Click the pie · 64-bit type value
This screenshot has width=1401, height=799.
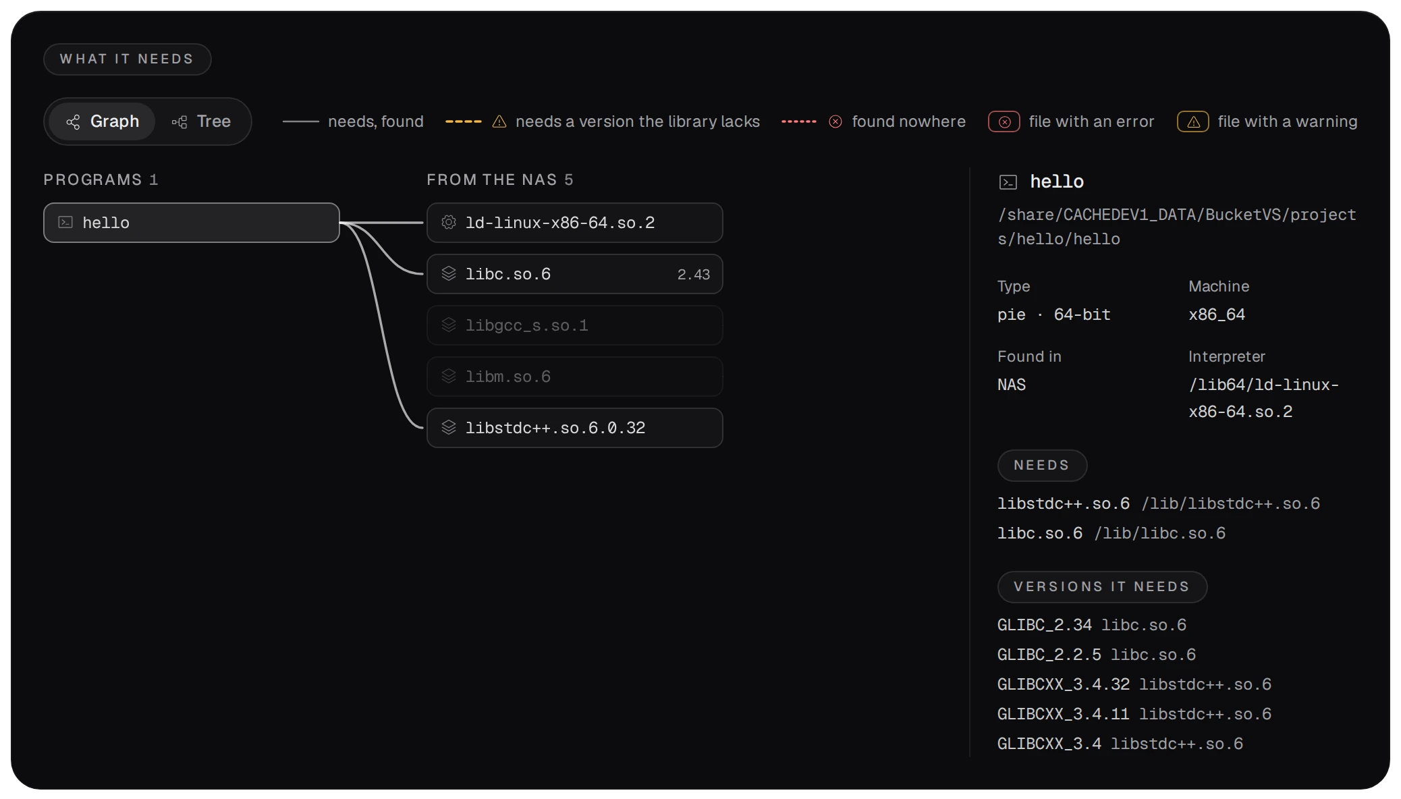click(x=1054, y=314)
